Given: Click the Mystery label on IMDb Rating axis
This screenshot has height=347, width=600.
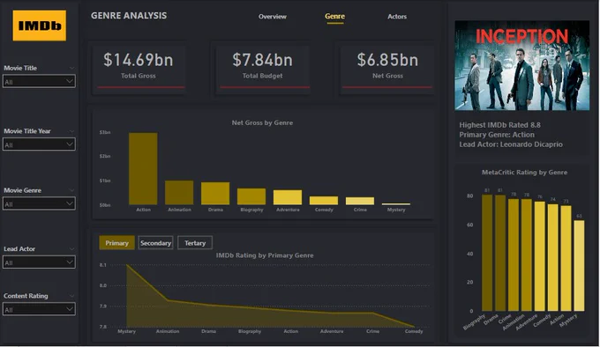Looking at the screenshot, I should (x=127, y=331).
